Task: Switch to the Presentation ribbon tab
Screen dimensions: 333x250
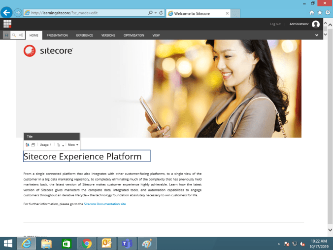Action: click(x=57, y=36)
